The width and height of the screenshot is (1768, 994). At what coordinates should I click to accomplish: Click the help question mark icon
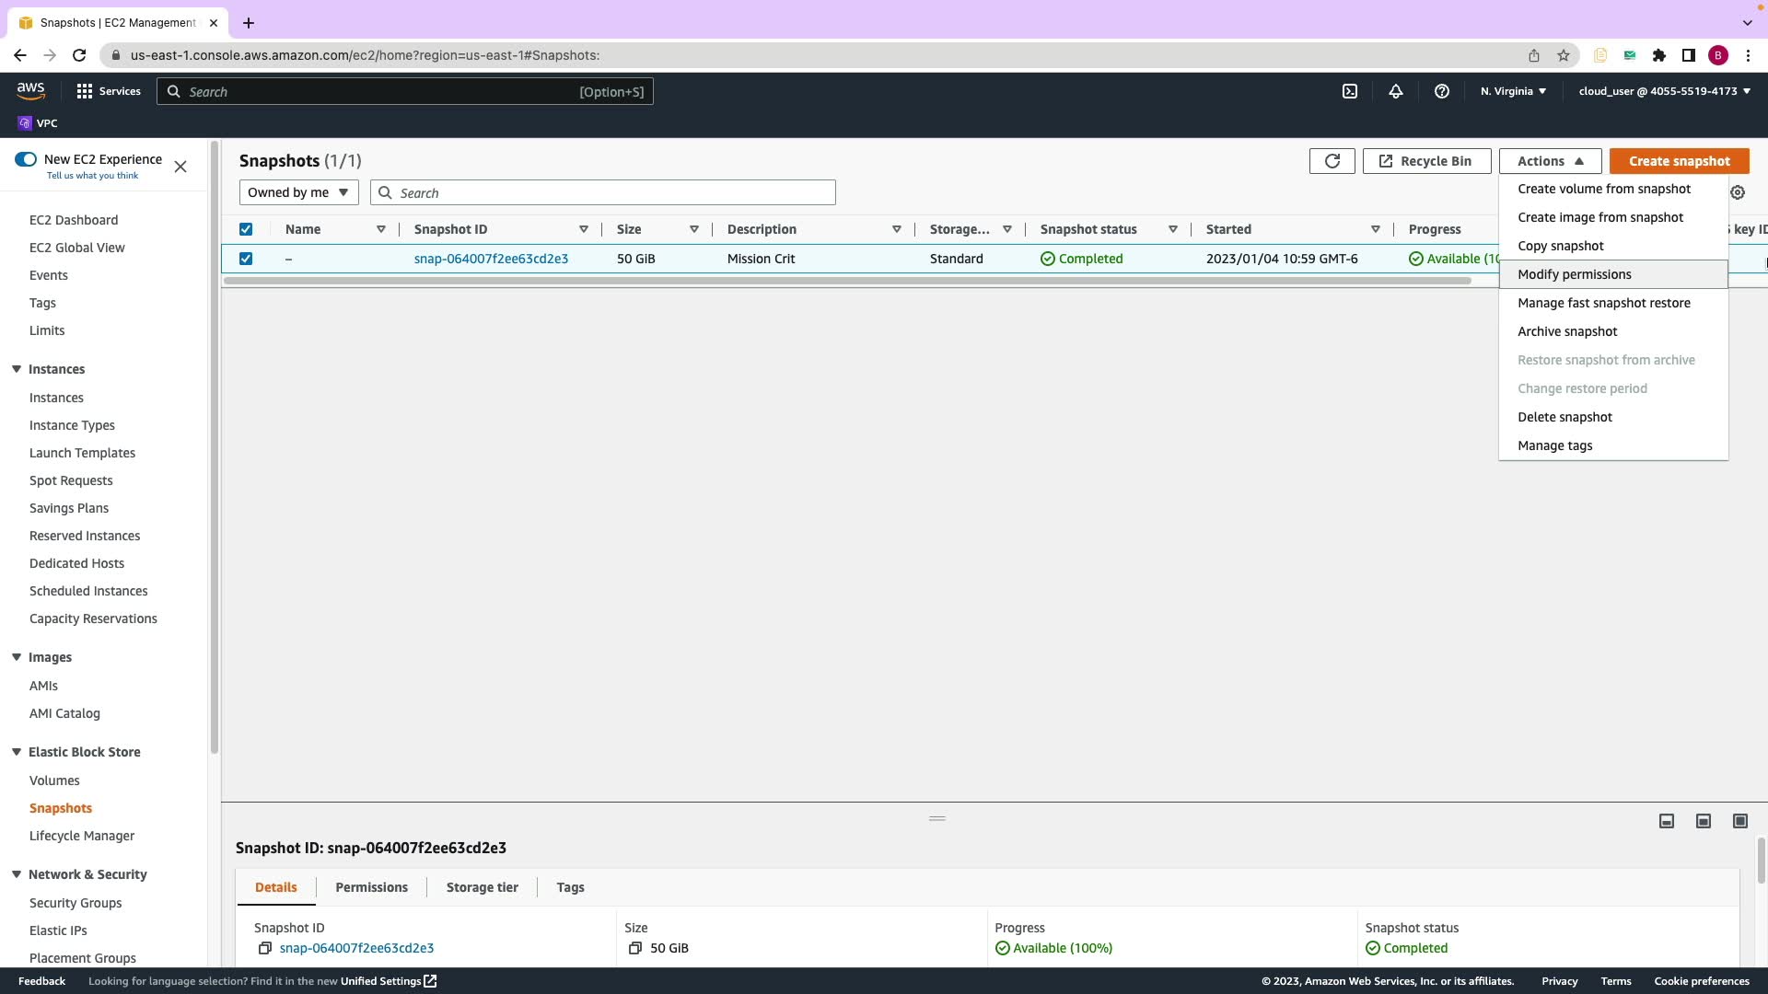coord(1442,91)
